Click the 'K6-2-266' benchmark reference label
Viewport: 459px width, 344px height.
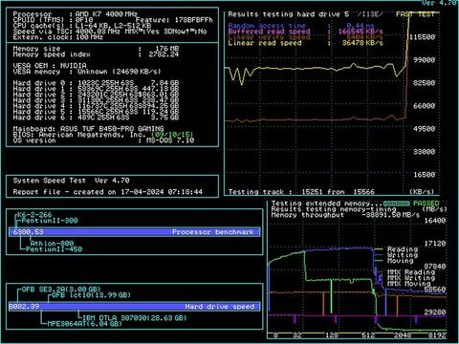point(34,215)
